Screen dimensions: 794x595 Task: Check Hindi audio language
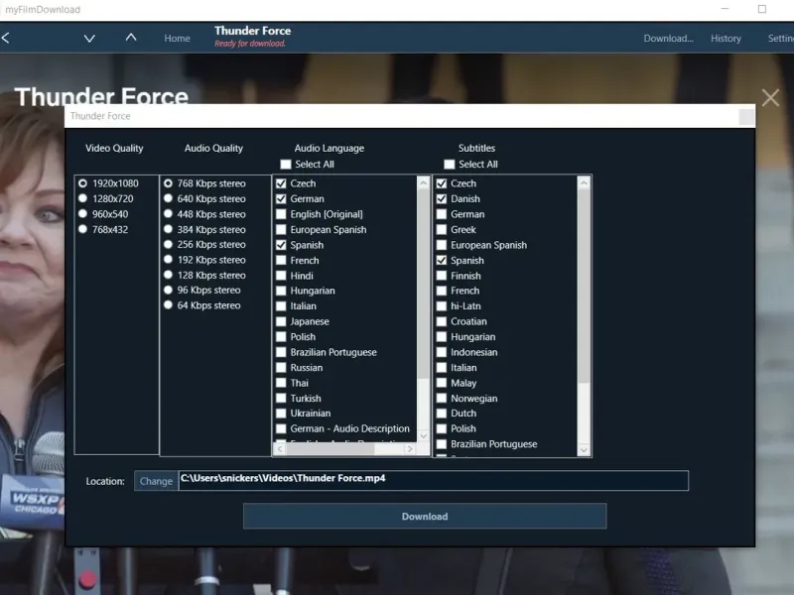point(281,276)
